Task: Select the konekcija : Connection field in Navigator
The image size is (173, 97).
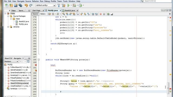Action: click(17, 89)
